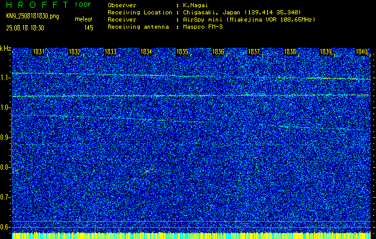This screenshot has height=239, width=376.
Task: Click the 1837 time marker
Action: [x=254, y=52]
